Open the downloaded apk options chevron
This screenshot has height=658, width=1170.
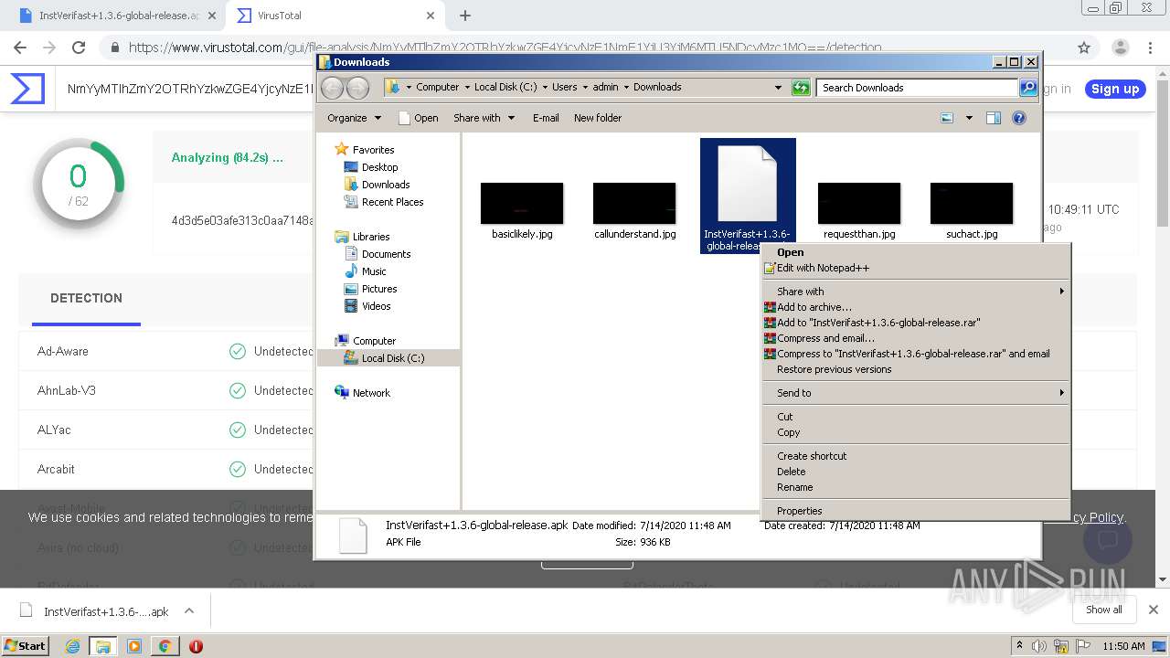(x=189, y=611)
